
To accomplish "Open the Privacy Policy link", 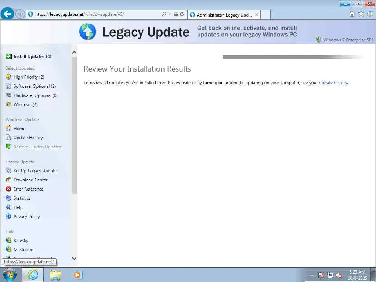I will (x=26, y=217).
